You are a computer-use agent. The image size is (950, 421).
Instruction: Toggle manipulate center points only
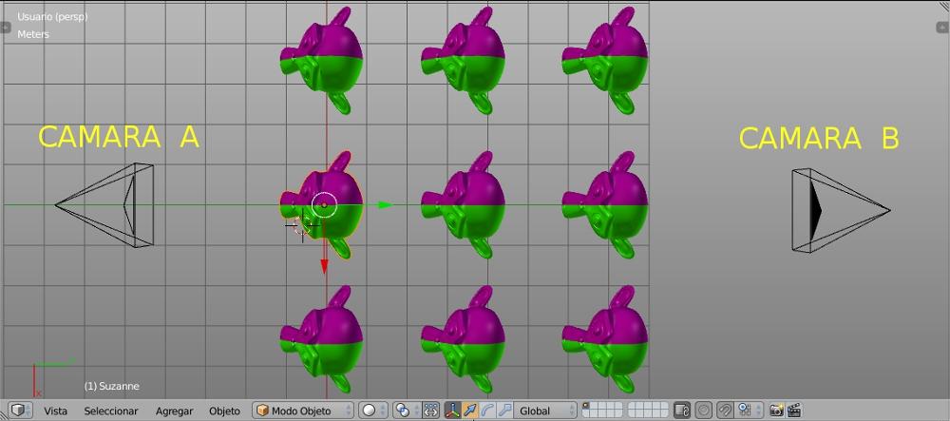[430, 411]
